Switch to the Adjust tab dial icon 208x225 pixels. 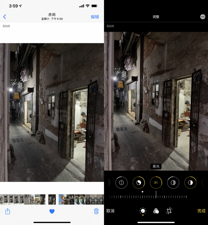pos(143,211)
